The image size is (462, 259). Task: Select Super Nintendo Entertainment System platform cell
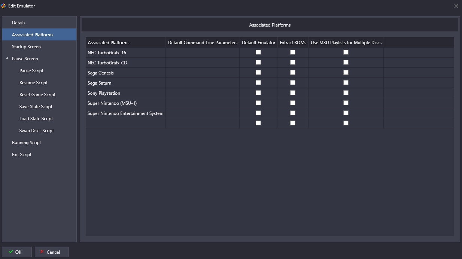[x=126, y=113]
